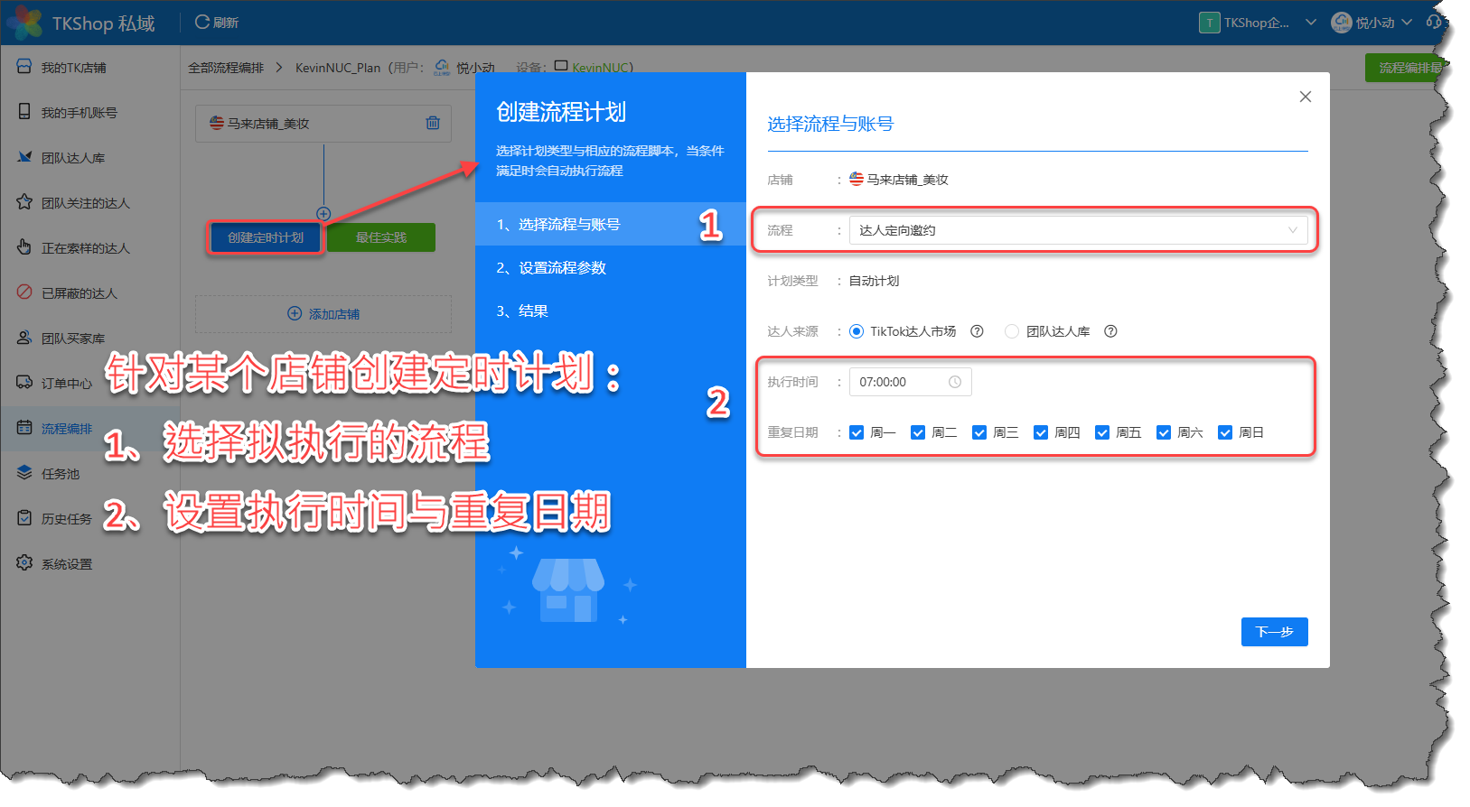
Task: Click the trash icon on 马来店铺_美妆 card
Action: (x=433, y=123)
